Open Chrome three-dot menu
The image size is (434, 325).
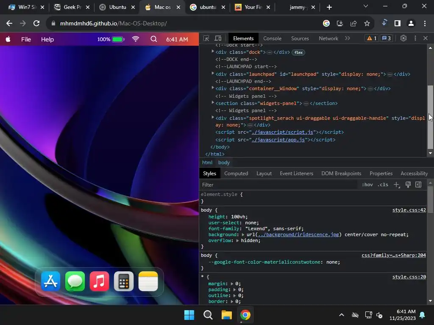point(425,24)
